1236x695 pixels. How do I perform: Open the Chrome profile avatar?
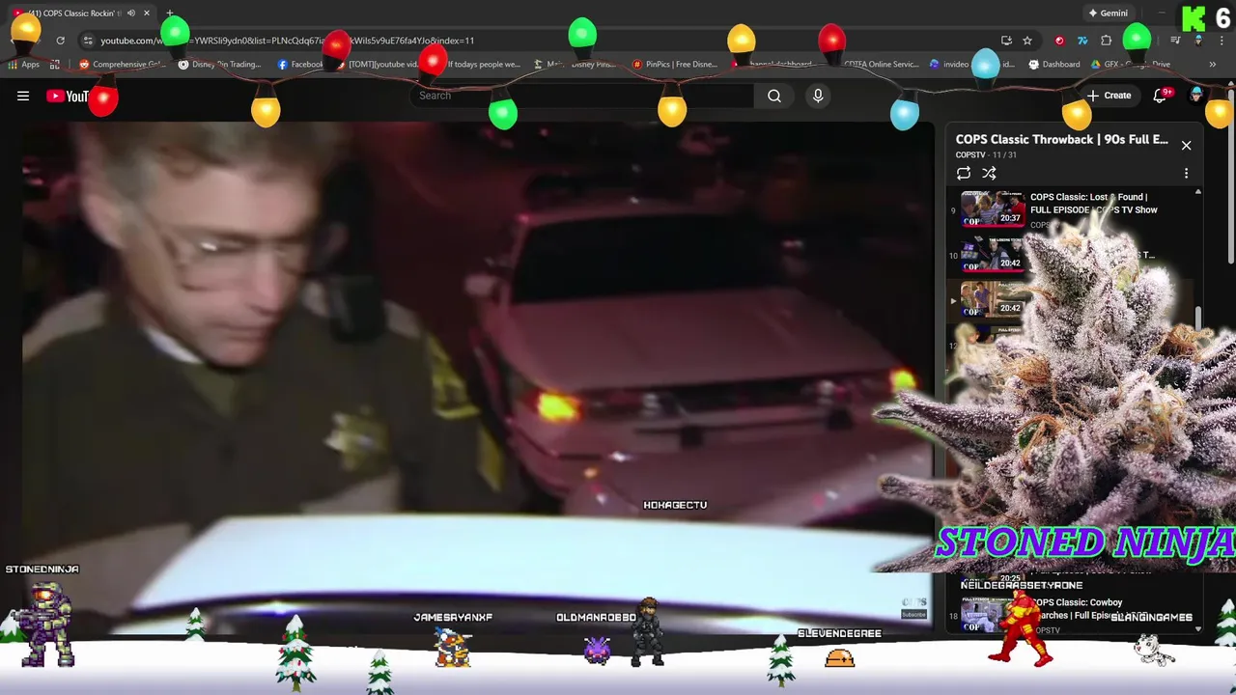pos(1198,41)
